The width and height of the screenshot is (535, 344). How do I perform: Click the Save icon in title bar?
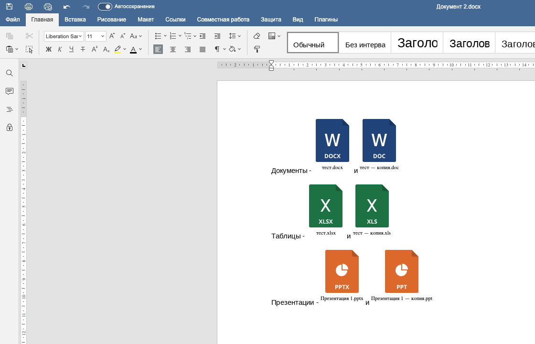coord(9,7)
